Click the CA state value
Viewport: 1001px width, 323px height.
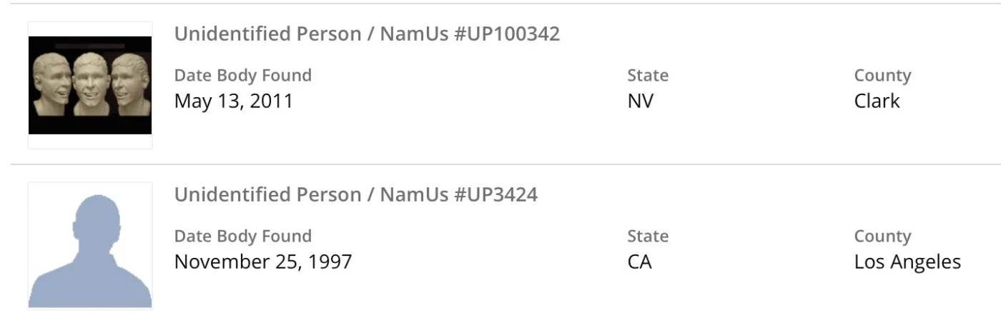click(x=639, y=262)
